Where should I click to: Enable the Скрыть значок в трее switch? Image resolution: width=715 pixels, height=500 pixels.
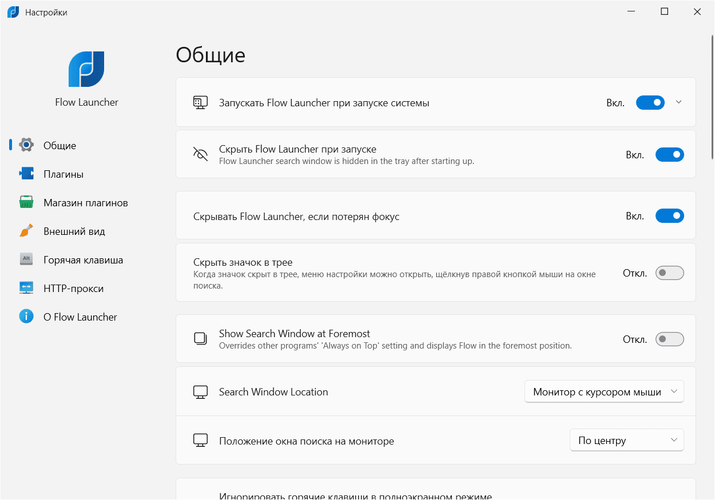[669, 273]
